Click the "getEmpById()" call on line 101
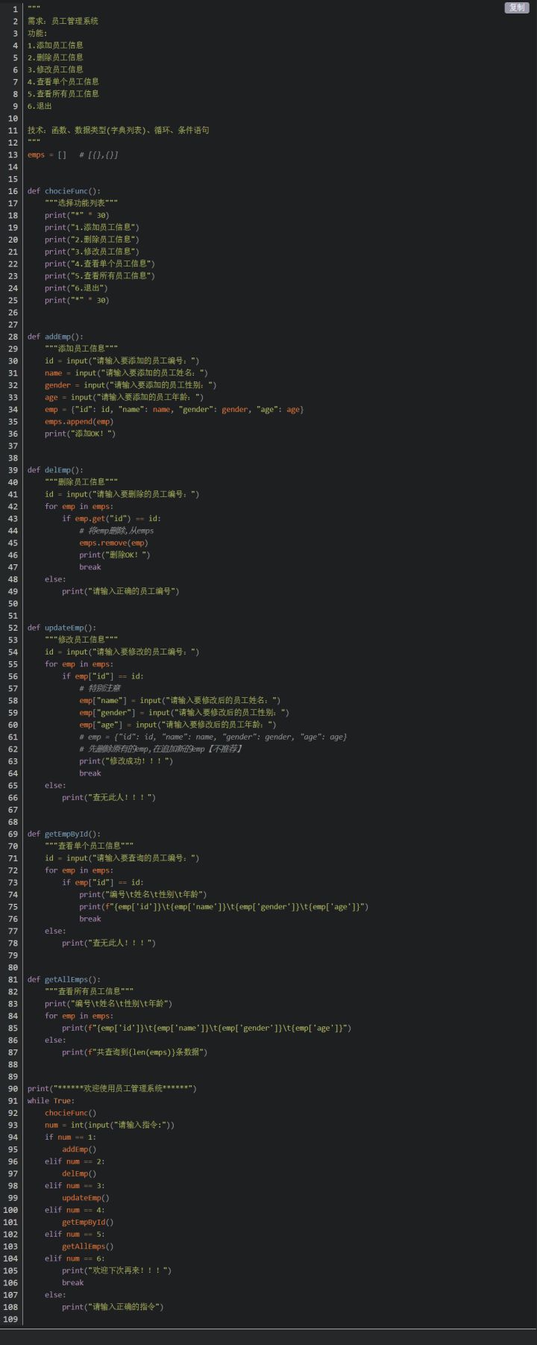The height and width of the screenshot is (1345, 537). pos(88,1222)
